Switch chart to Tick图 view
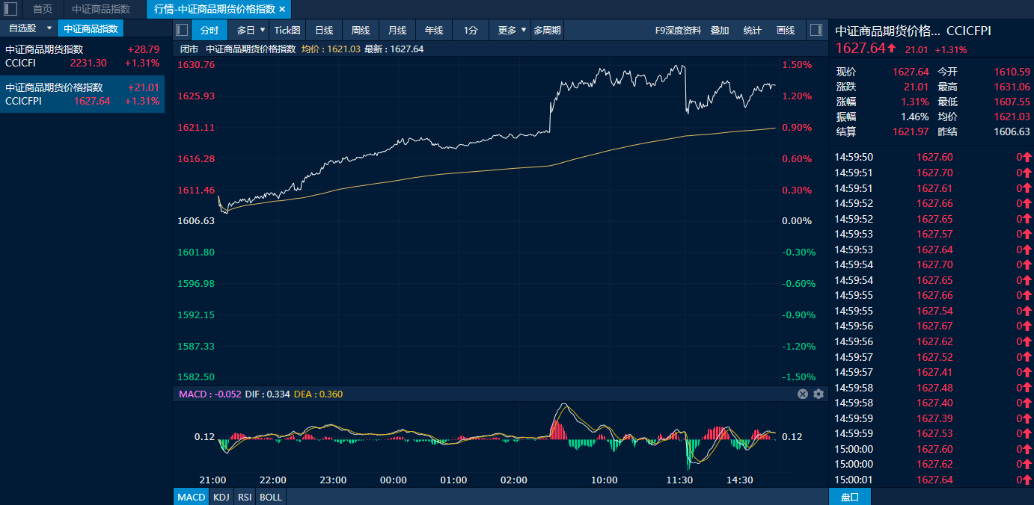Image resolution: width=1034 pixels, height=505 pixels. [287, 30]
